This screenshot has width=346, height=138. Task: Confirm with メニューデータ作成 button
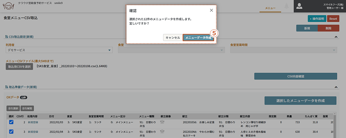198,38
